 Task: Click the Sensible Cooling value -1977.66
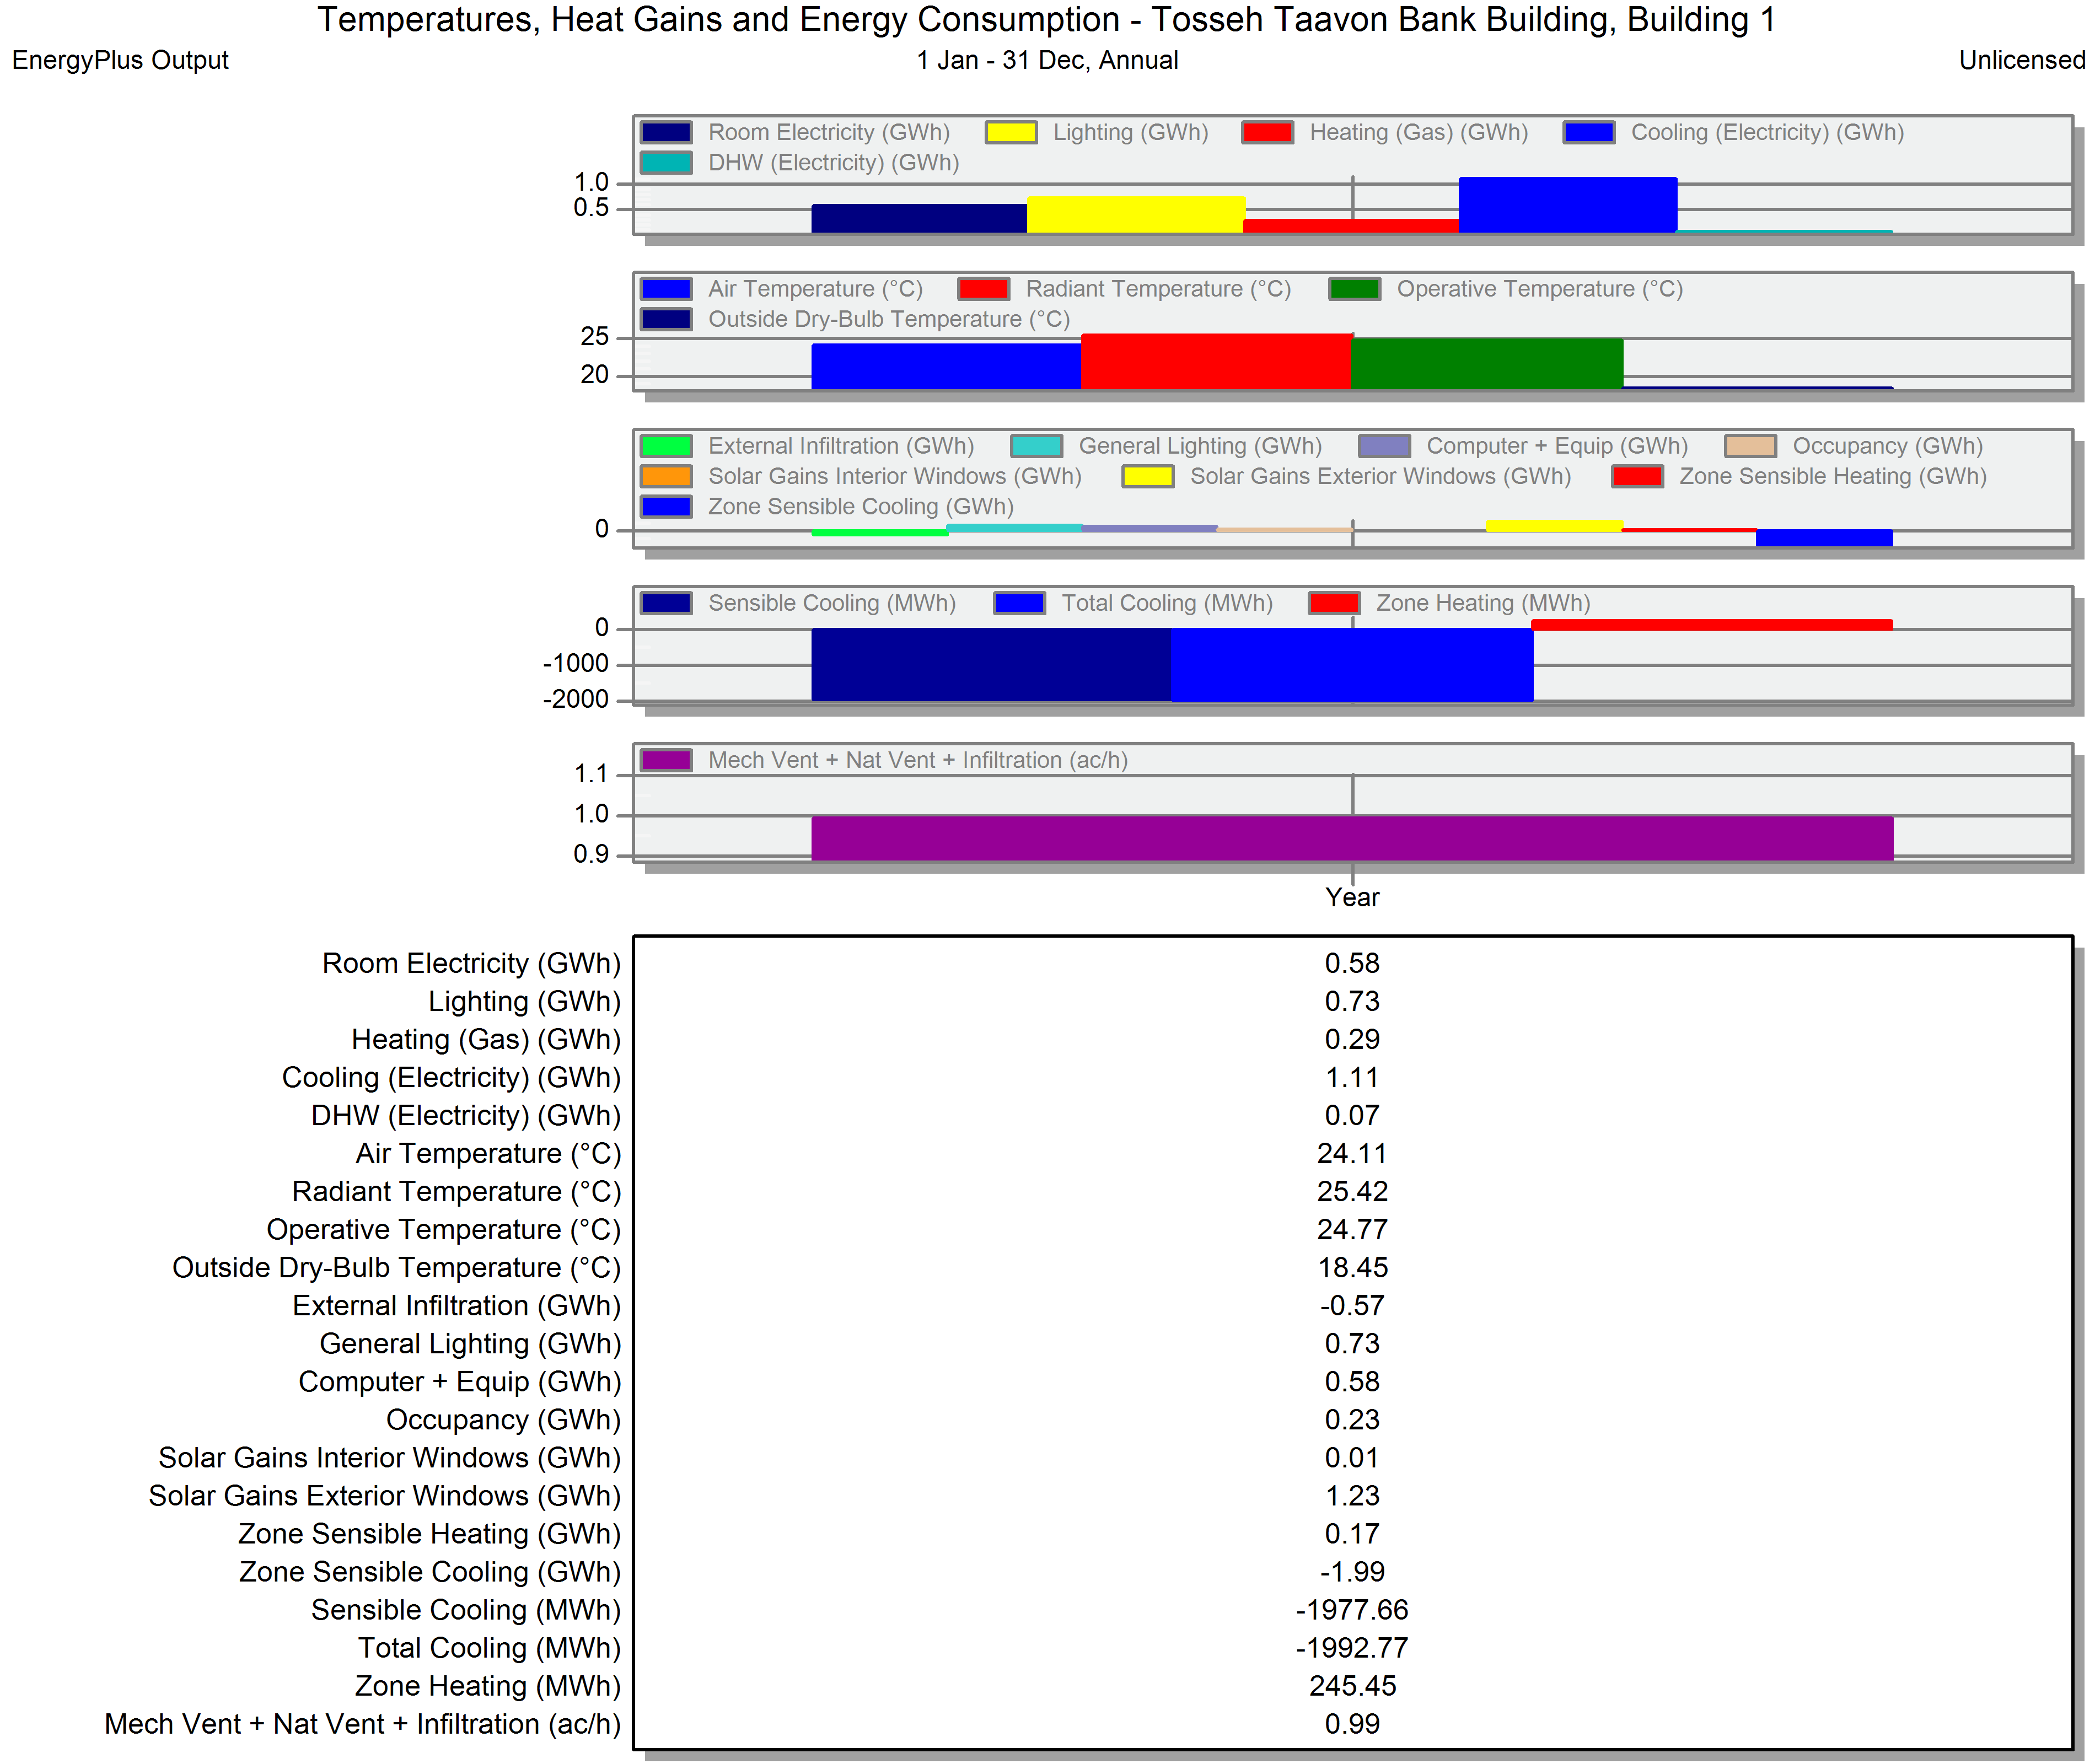[1352, 1610]
